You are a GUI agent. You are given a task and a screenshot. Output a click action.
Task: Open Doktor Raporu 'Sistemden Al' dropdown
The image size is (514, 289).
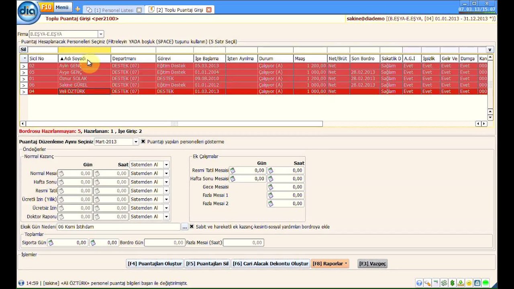pos(166,217)
